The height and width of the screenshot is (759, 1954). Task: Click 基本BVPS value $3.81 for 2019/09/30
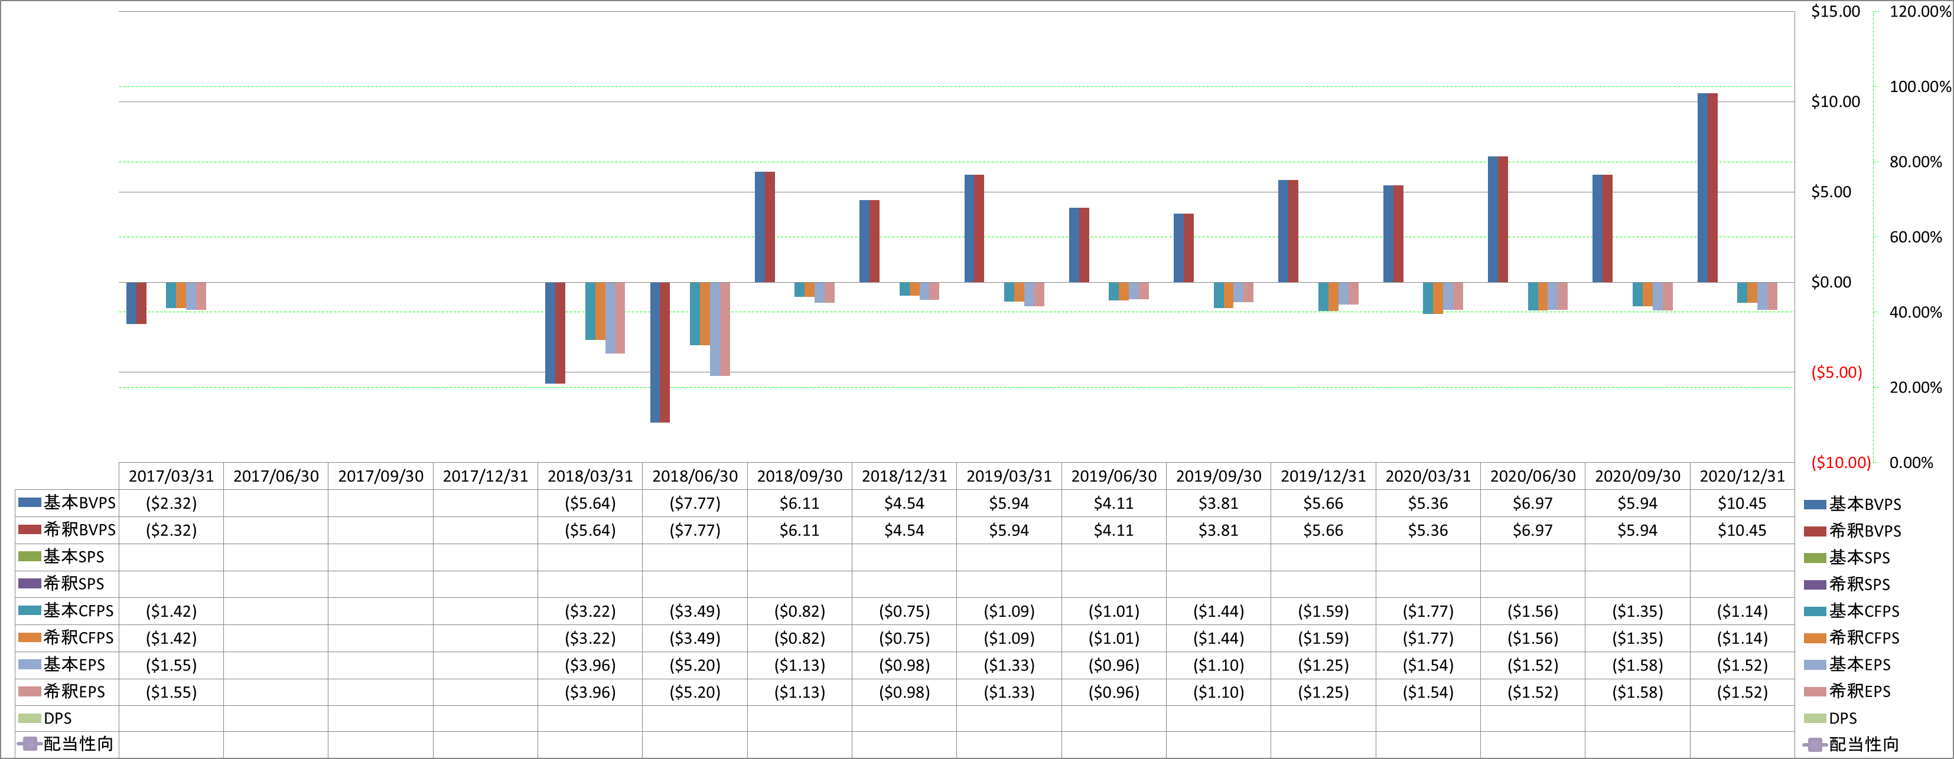(1218, 503)
